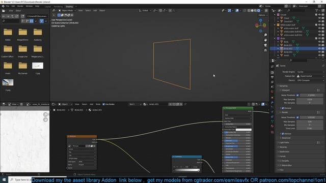Screen dimensions: 326x183
Task: Collapse the Birds collection in outliner
Action: click(x=275, y=39)
